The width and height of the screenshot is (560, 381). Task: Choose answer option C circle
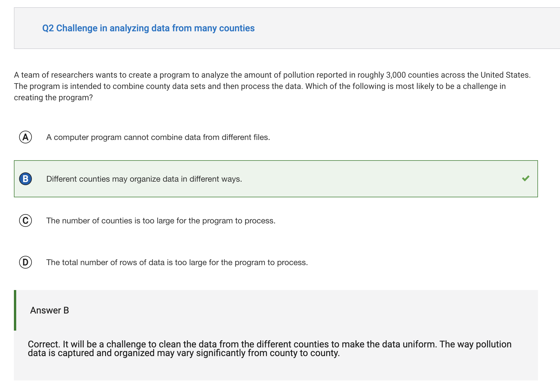25,220
